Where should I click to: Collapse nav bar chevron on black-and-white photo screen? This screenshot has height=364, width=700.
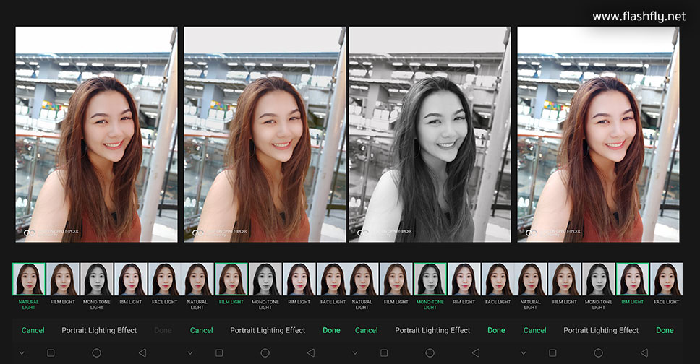pos(354,352)
